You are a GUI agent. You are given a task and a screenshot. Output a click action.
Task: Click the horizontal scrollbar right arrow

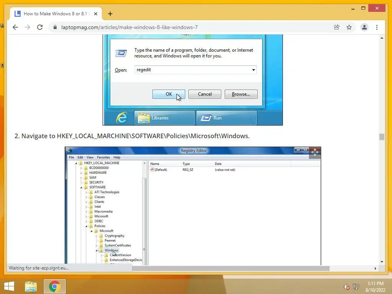375,268
